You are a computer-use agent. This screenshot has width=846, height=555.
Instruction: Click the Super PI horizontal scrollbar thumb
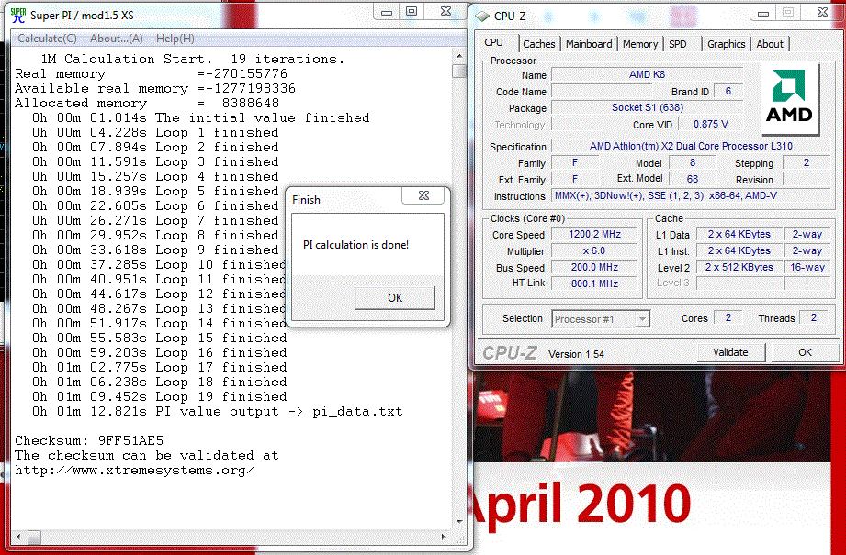(34, 538)
